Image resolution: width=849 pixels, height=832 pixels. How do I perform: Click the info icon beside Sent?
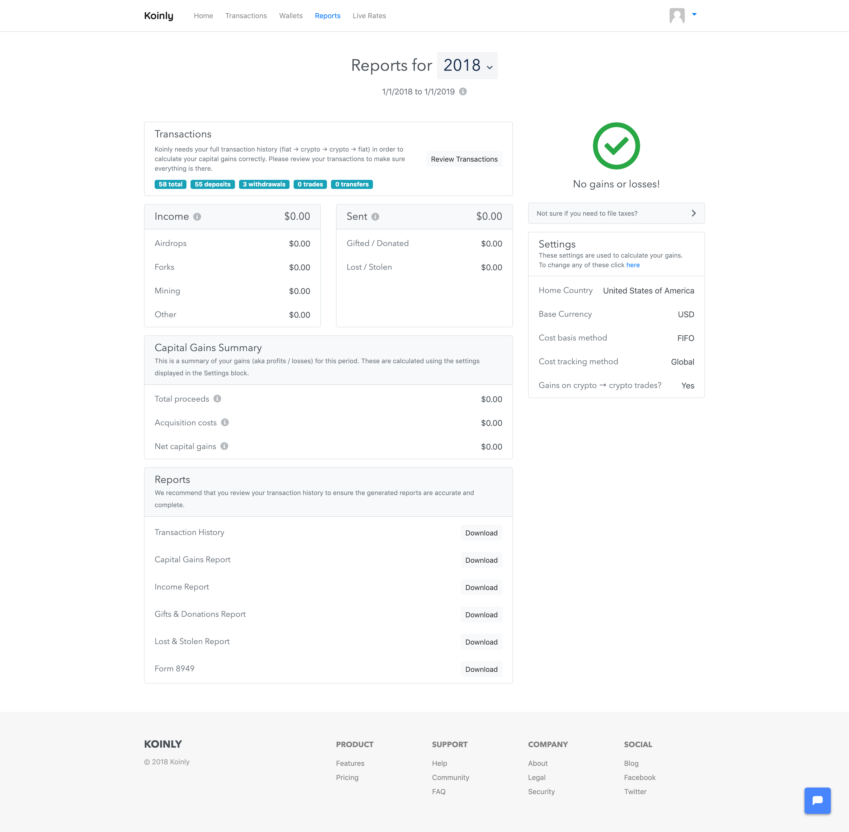click(x=375, y=217)
